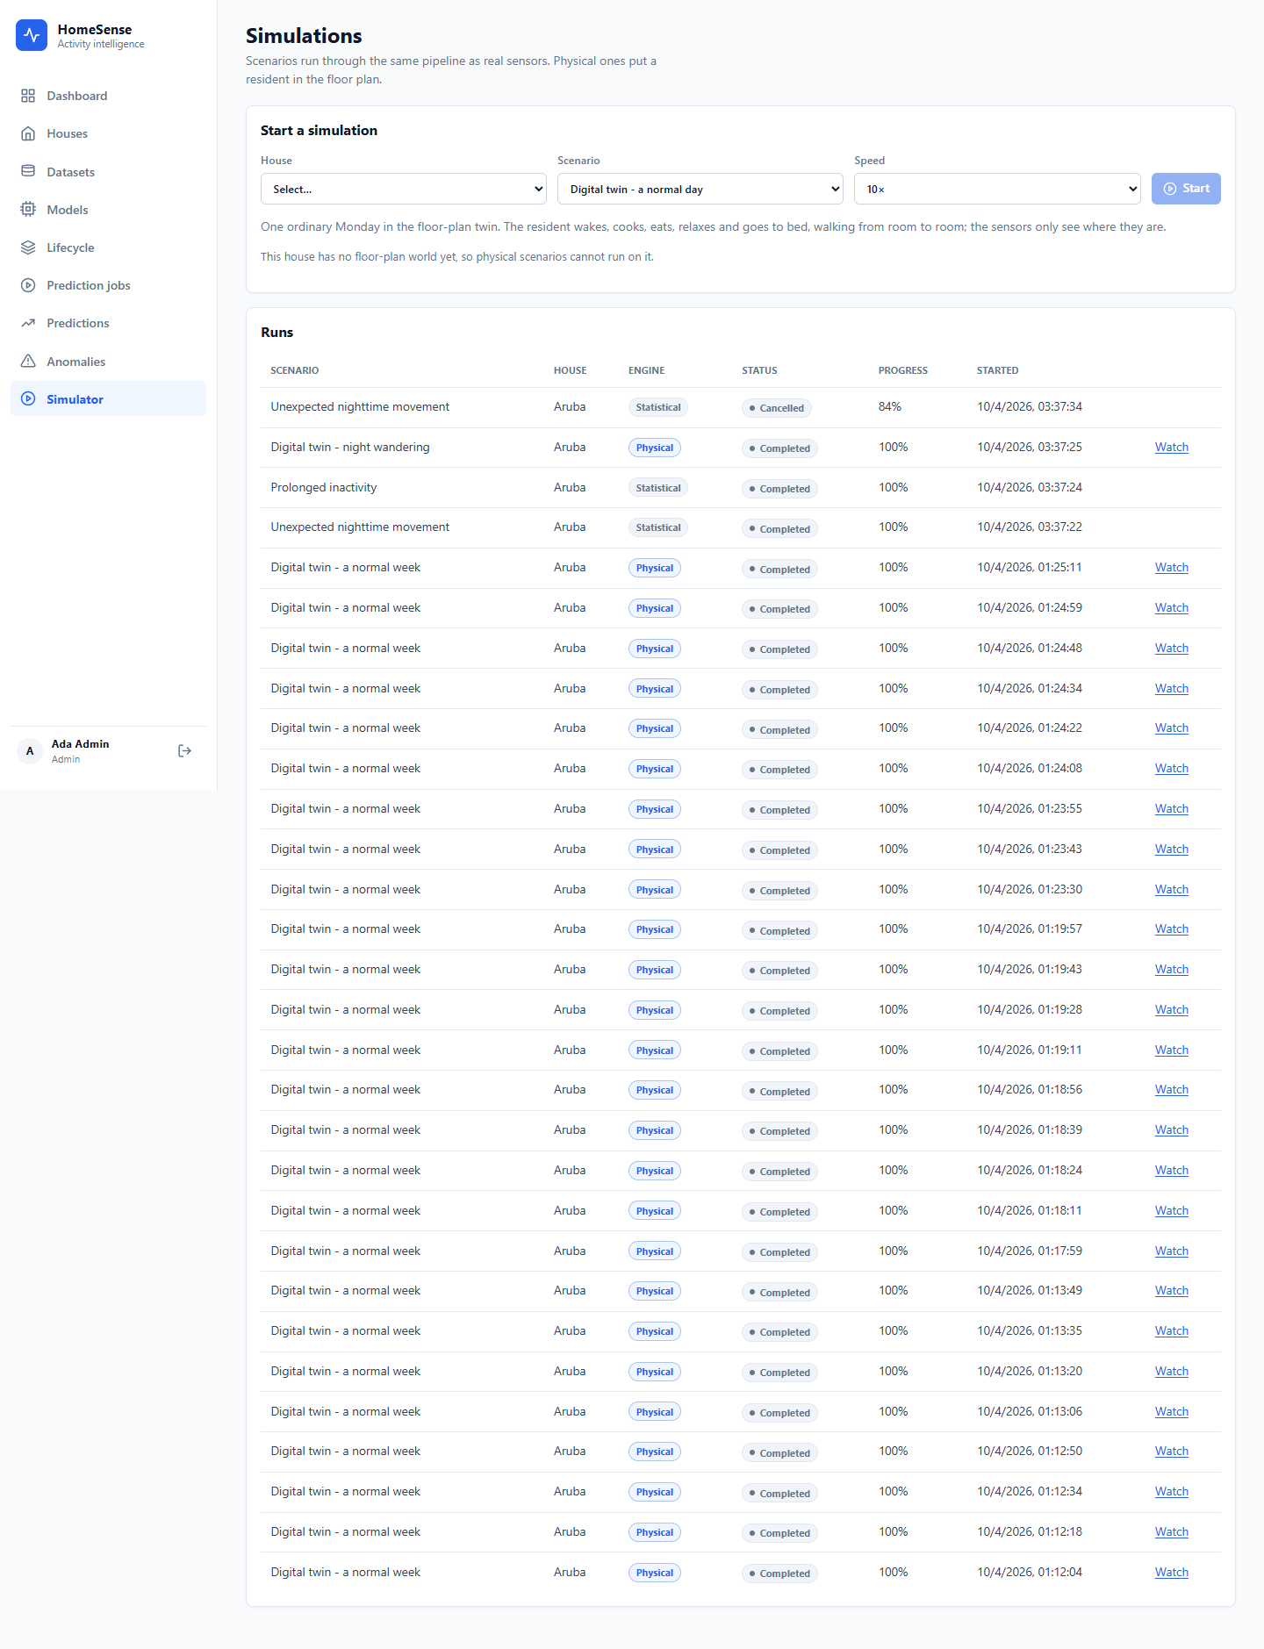Select the Prolonged inactivity scenario row

tap(741, 488)
